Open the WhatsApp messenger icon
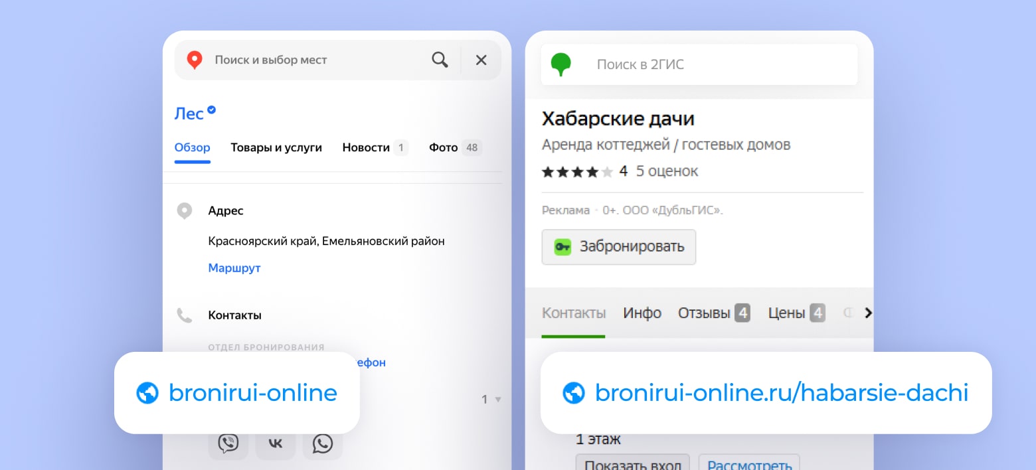1036x470 pixels. (x=323, y=443)
